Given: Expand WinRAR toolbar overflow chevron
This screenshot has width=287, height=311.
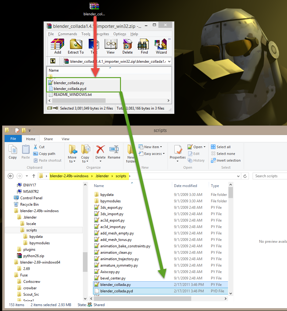Looking at the screenshot, I should click(x=169, y=39).
